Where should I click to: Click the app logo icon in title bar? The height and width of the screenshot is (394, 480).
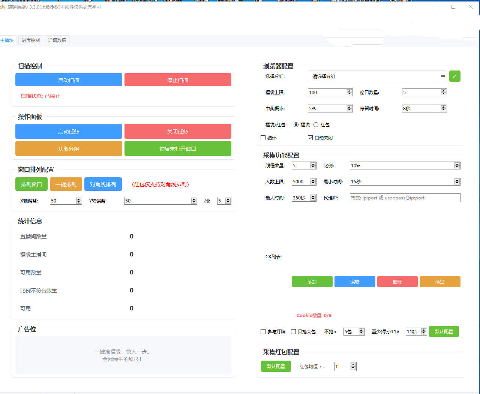pyautogui.click(x=3, y=7)
